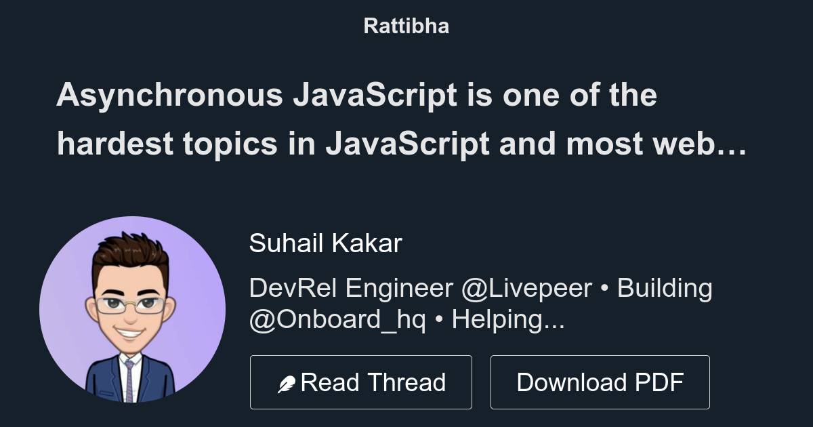Click the Download PDF button

click(600, 382)
